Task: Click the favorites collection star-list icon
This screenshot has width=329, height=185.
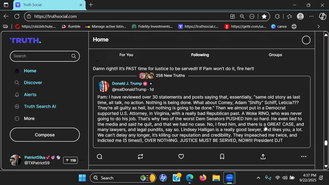Action: coord(289,16)
